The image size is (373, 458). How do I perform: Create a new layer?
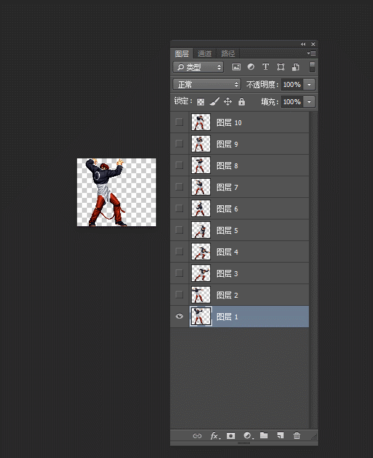coord(281,436)
